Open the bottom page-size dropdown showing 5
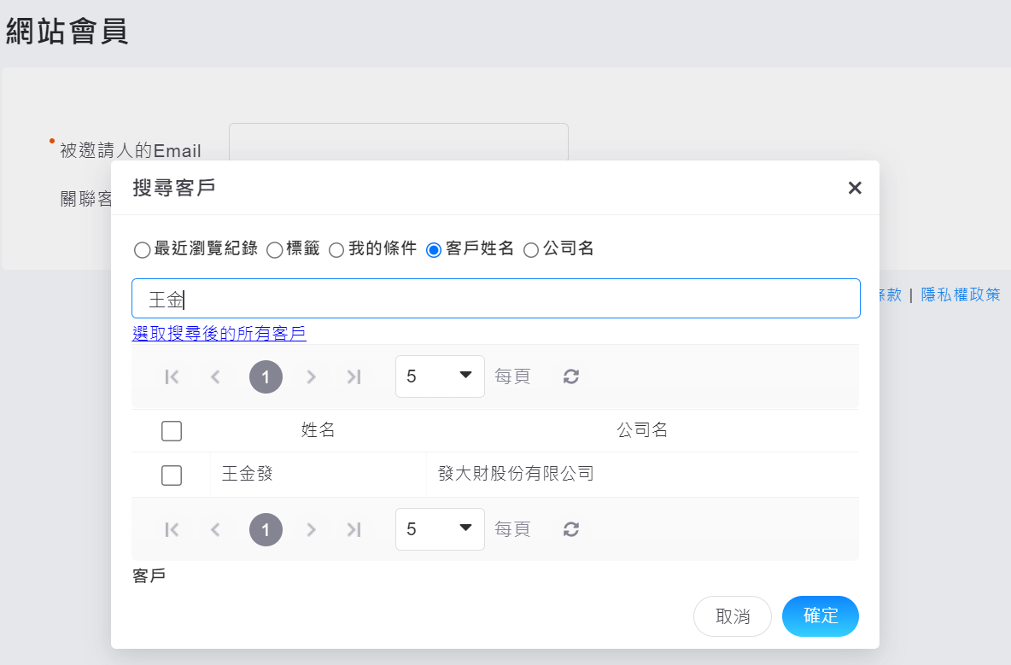The height and width of the screenshot is (665, 1011). (x=440, y=529)
